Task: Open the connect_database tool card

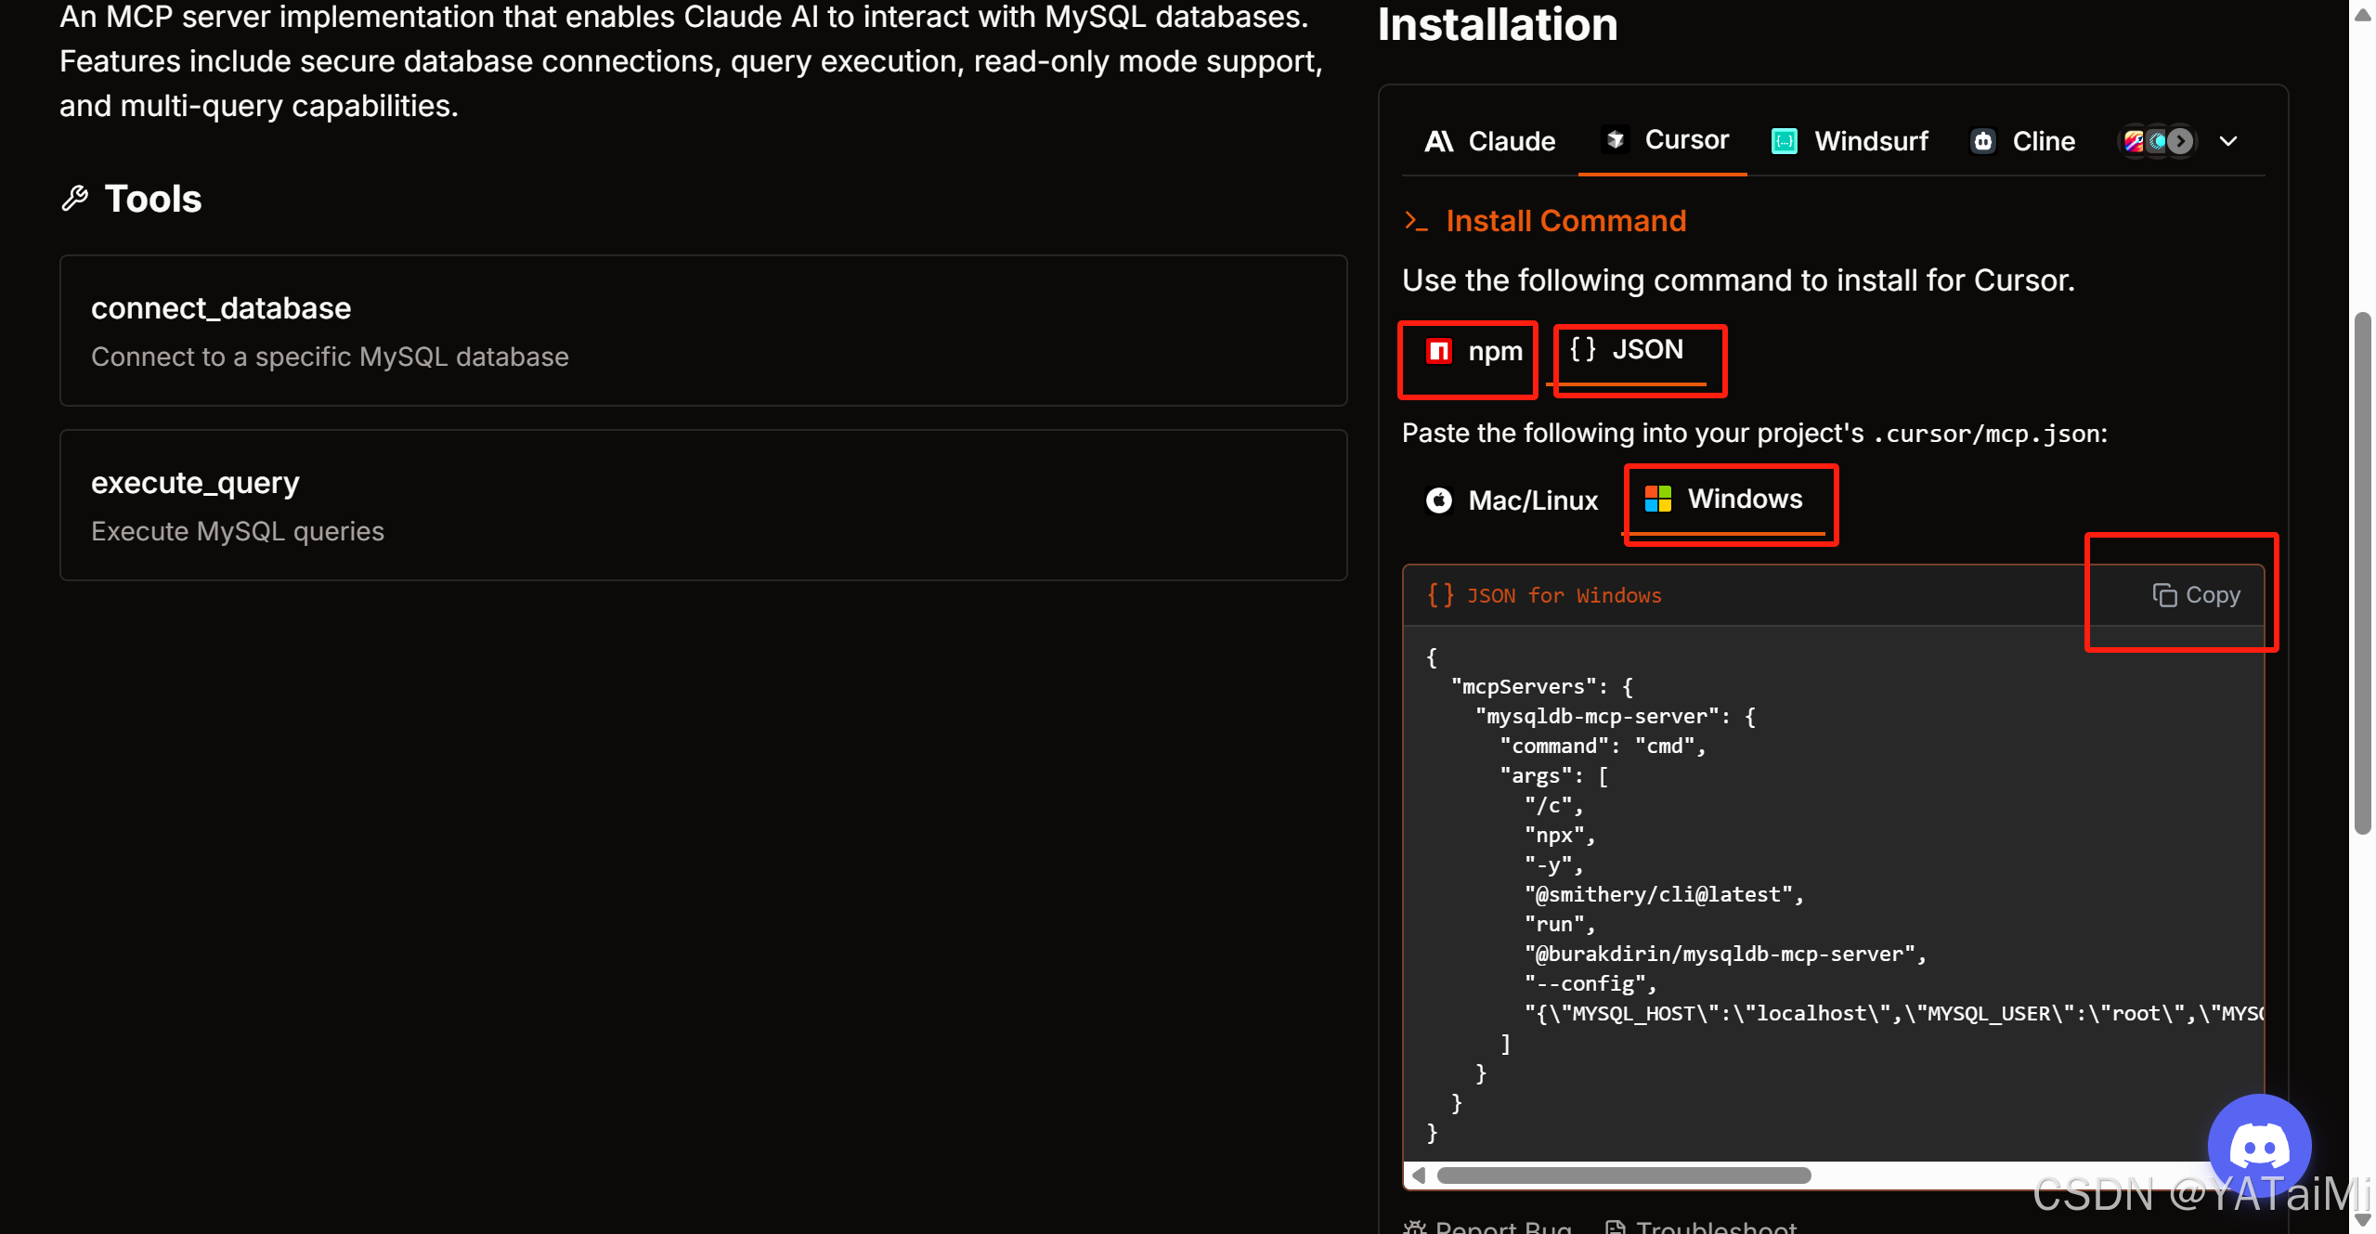Action: (x=703, y=331)
